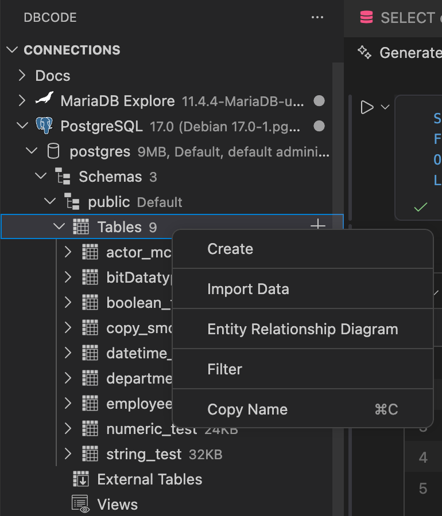Expand the boolean_ table row
Screen dimensions: 442x516
68,302
